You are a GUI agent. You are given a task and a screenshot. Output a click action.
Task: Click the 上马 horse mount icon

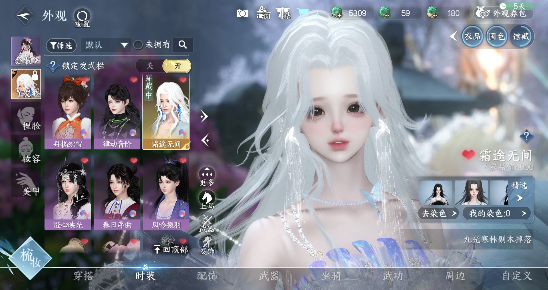pos(207,199)
